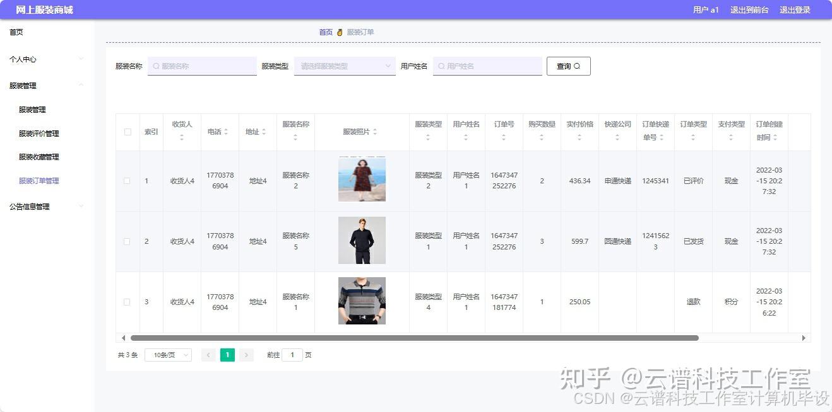Click the 首页 breadcrumb link
The width and height of the screenshot is (832, 412).
point(326,32)
